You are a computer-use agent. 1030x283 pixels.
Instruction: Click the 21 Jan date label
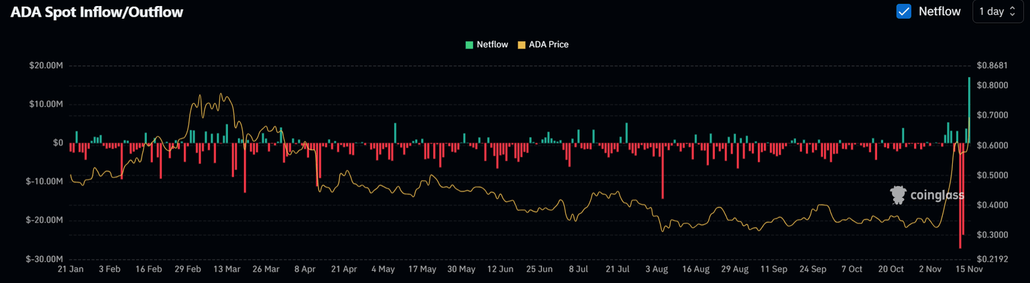pyautogui.click(x=70, y=269)
